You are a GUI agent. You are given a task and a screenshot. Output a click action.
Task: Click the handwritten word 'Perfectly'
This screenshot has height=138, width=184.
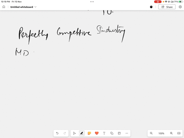[33, 35]
